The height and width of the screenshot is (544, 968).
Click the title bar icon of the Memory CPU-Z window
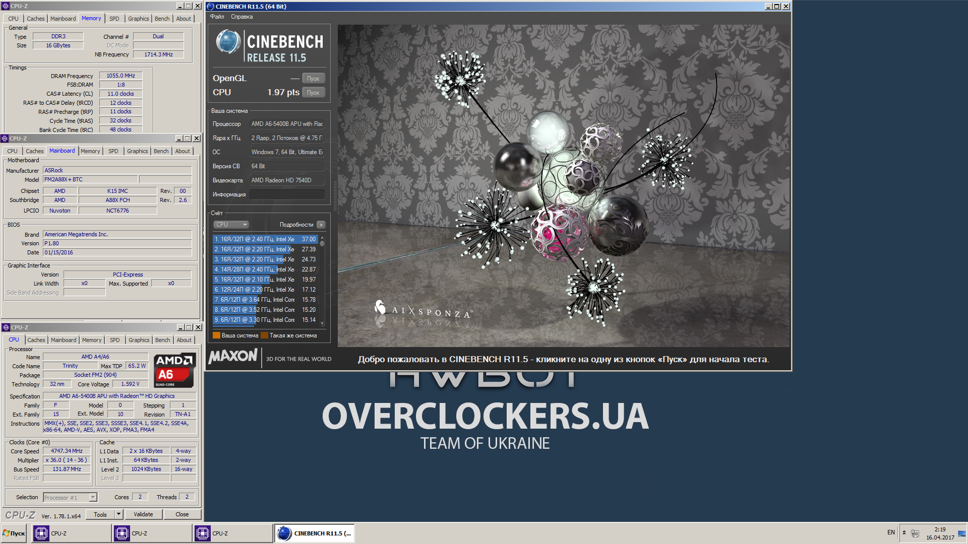(x=6, y=6)
